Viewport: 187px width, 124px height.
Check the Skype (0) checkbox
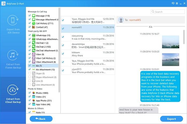(x=29, y=73)
